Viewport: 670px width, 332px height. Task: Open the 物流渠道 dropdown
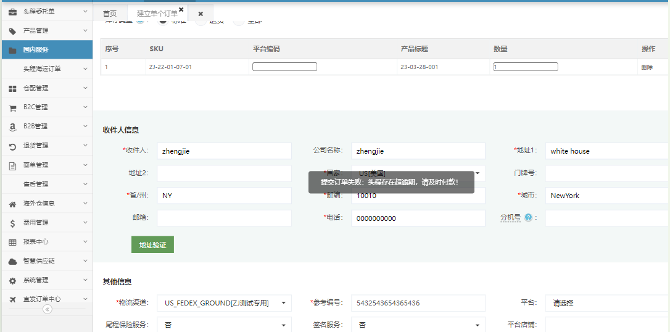point(225,303)
